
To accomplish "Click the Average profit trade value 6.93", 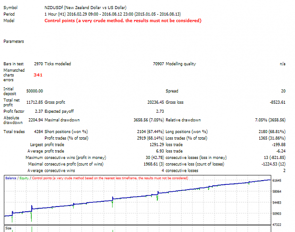I will click(x=160, y=151).
